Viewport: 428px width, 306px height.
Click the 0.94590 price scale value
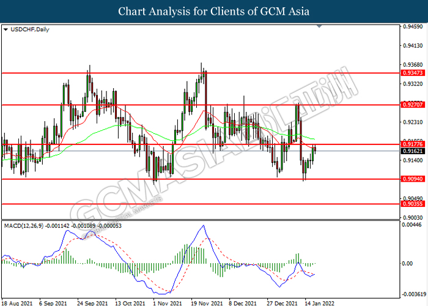pyautogui.click(x=413, y=26)
